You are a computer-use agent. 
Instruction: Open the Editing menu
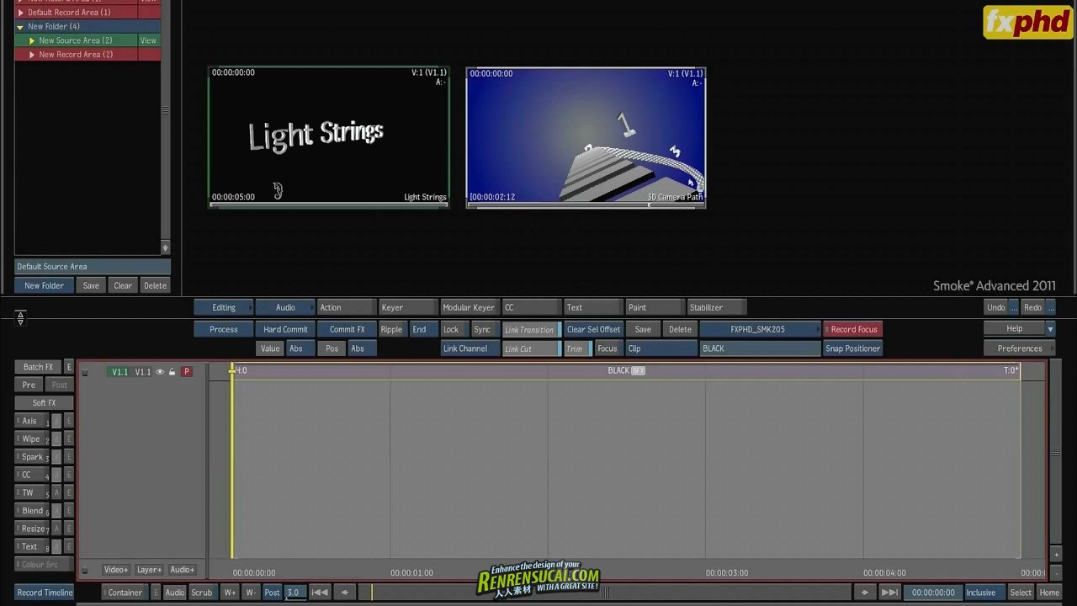tap(224, 307)
